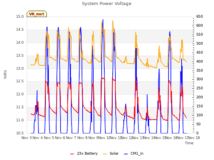Click the 12.0 left axis tick label

click(x=20, y=94)
